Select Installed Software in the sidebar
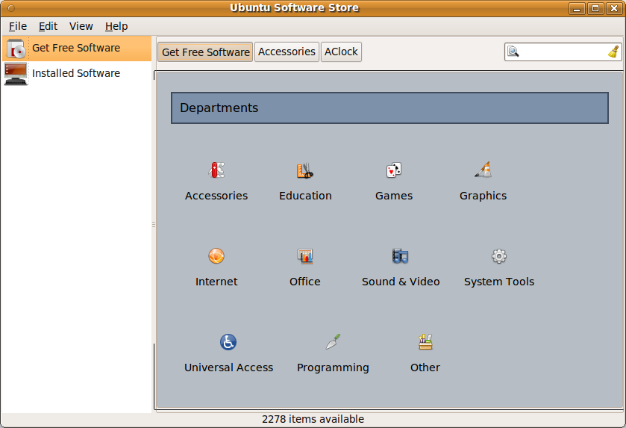The image size is (626, 428). click(75, 73)
